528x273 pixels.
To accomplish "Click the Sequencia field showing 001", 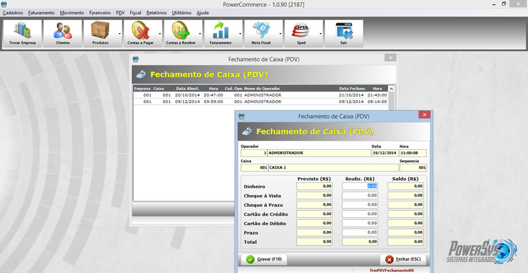I will point(413,168).
